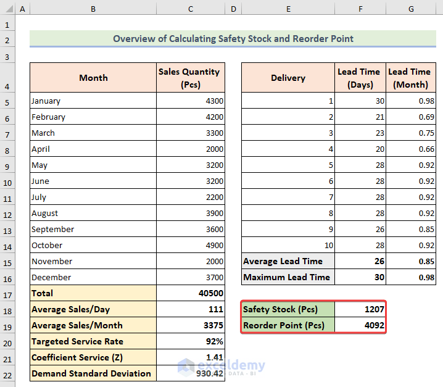Click delivery 2 lead time 21 days
Viewport: 443px width, 387px height.
[x=360, y=117]
